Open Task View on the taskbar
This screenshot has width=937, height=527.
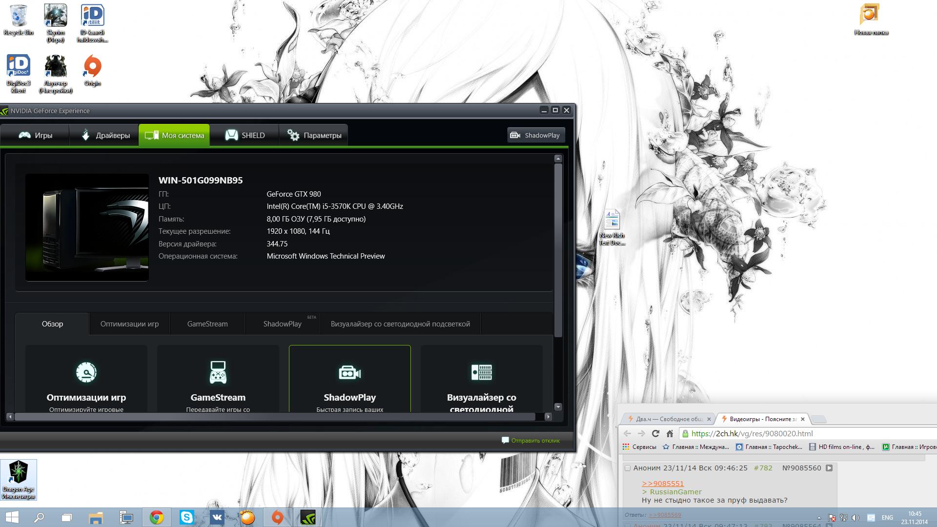click(67, 517)
